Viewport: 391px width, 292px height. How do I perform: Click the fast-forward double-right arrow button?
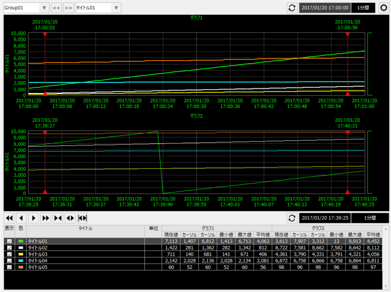[x=46, y=218]
